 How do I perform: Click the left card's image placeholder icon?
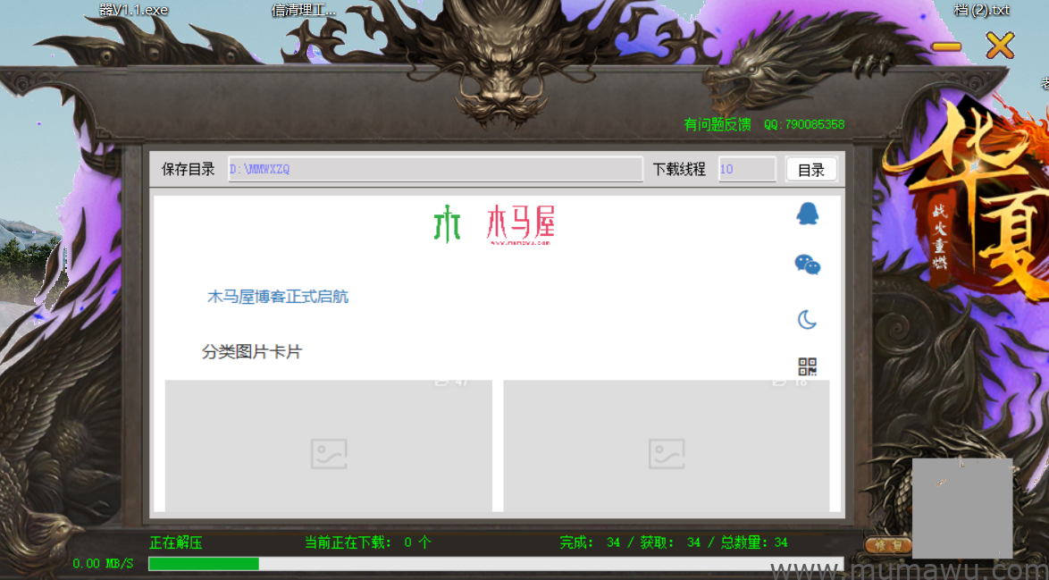click(x=328, y=454)
